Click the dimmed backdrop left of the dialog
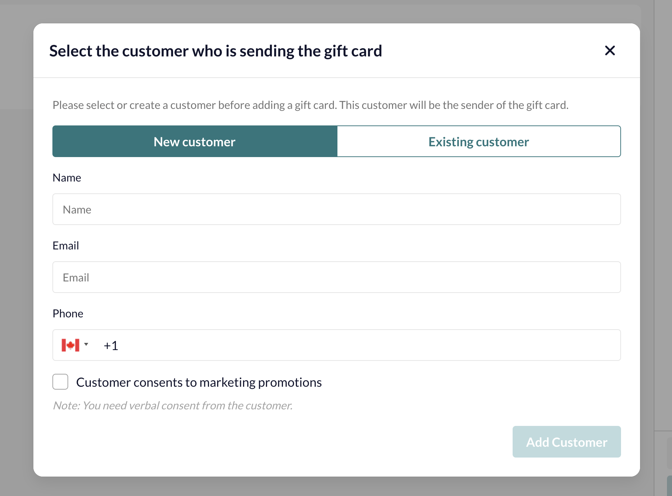Screen dimensions: 672x496 click(16, 252)
